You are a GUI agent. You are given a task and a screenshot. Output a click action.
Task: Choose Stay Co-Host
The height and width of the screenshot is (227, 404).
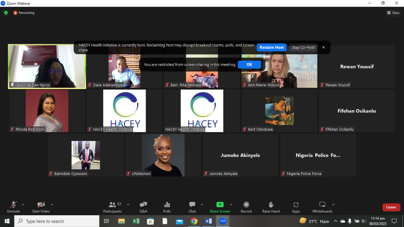[x=303, y=47]
